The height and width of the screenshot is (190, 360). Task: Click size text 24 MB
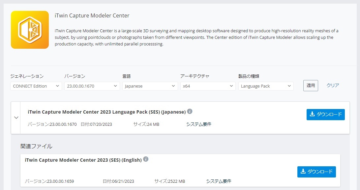153,124
